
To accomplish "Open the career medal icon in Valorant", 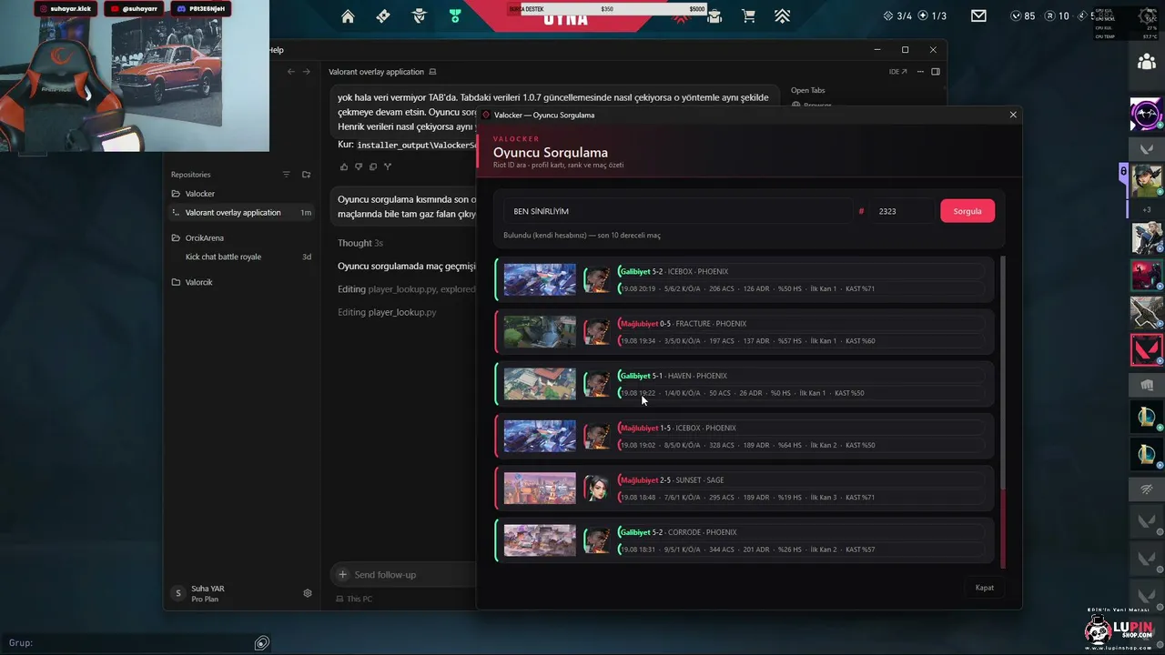I will 455,16.
